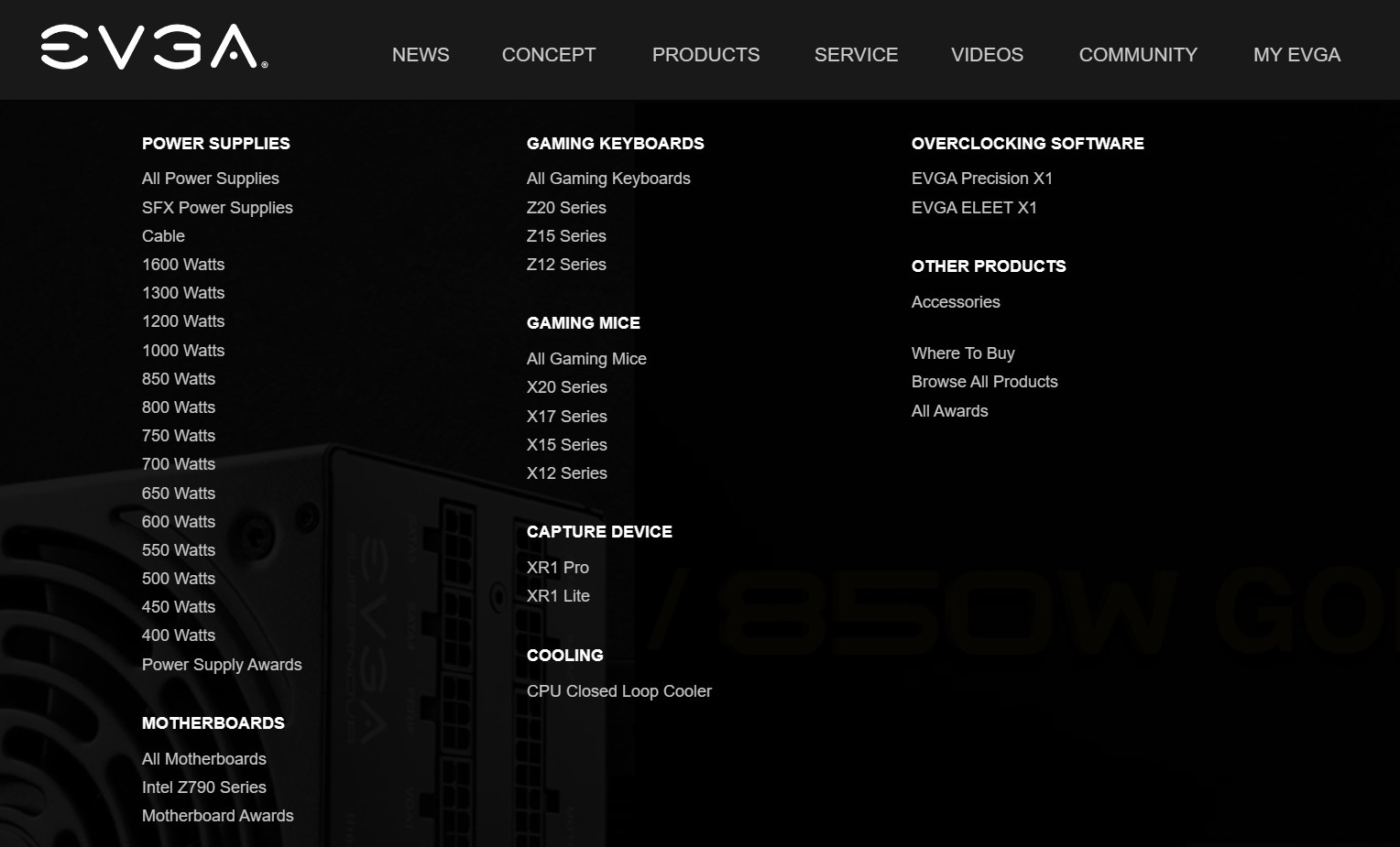Open the COOLING category heading
The image size is (1400, 847).
click(x=565, y=656)
